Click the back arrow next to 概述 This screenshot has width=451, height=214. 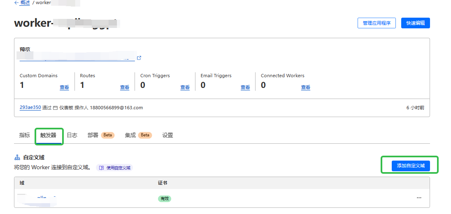[16, 2]
